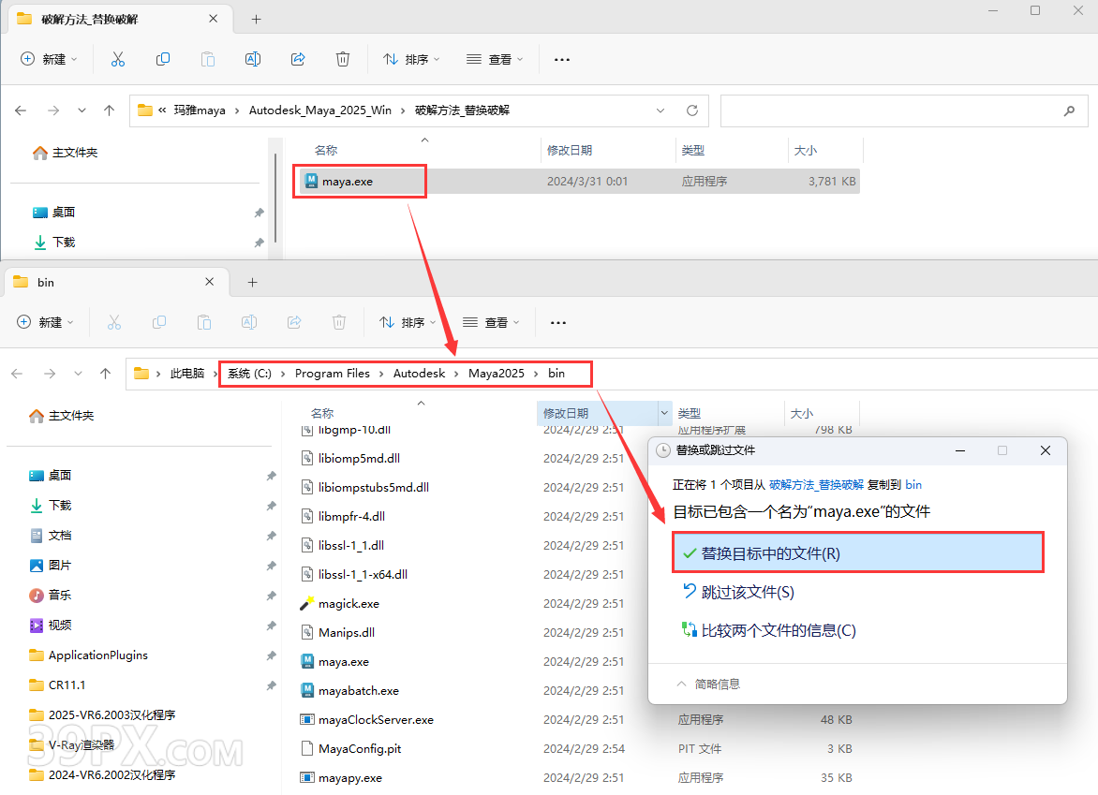Select libssl-1_1-x64.dll file
The image size is (1098, 795).
tap(363, 575)
